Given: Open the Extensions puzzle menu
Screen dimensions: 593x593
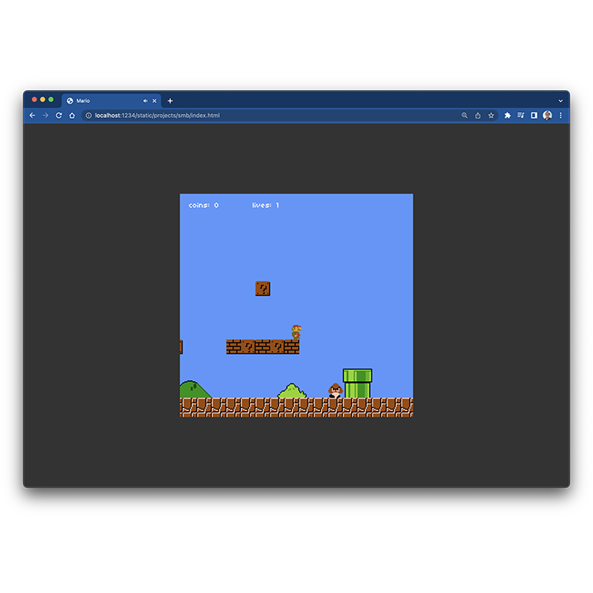Looking at the screenshot, I should pos(508,115).
